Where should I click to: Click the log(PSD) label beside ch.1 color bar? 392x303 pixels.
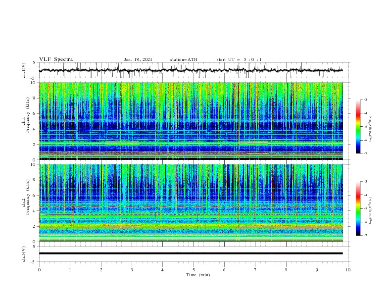370,129
